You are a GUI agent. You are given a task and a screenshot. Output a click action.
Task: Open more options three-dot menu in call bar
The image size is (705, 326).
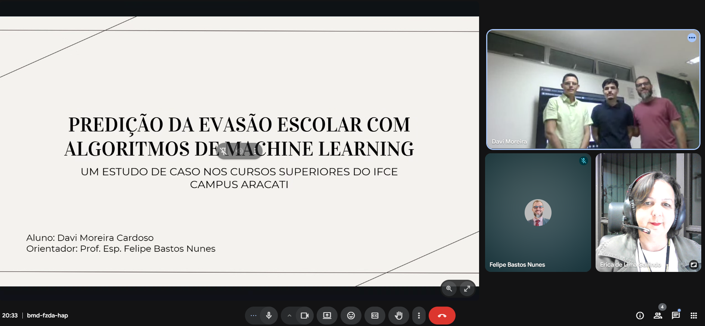click(419, 316)
